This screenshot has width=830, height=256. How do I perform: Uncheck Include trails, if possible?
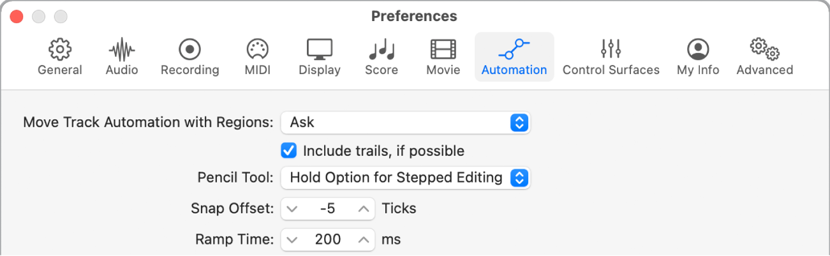click(x=289, y=151)
